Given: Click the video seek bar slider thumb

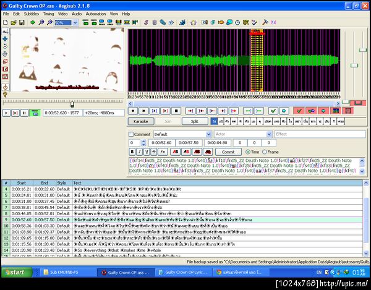Looking at the screenshot, I should [72, 104].
